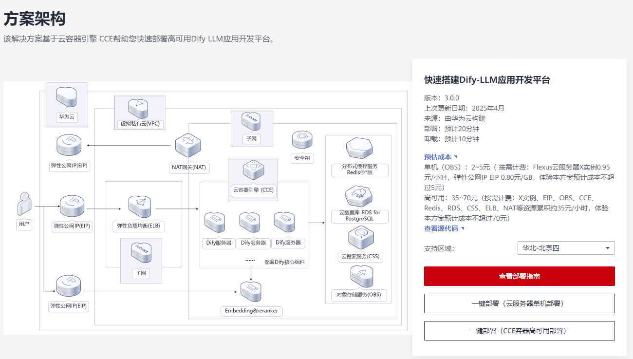
Task: Click the Embedding&reranker server icon
Action: click(x=251, y=292)
